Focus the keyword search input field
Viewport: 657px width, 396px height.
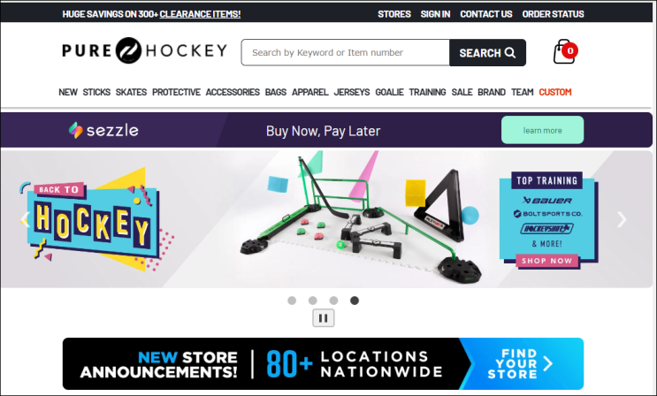pyautogui.click(x=345, y=53)
